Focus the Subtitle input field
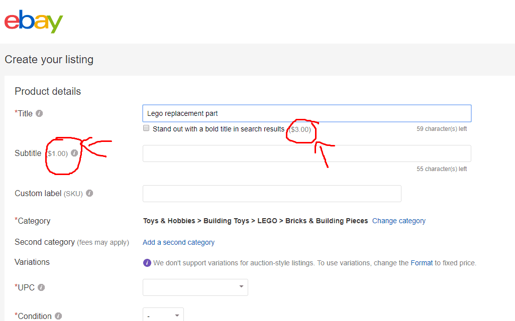Image resolution: width=515 pixels, height=321 pixels. [307, 153]
